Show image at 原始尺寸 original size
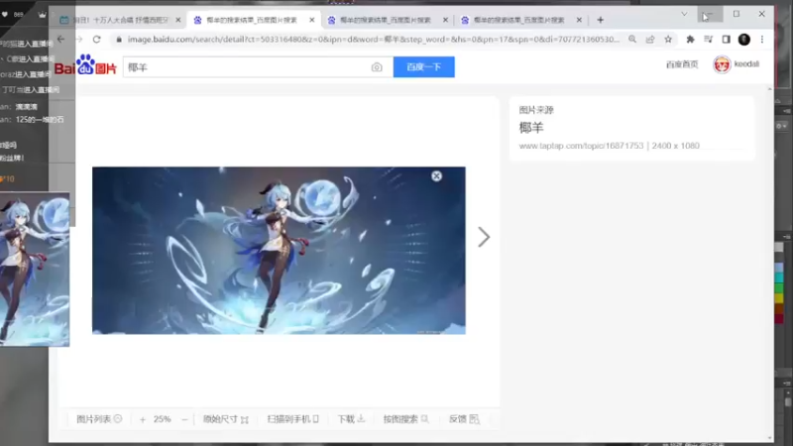The image size is (793, 446). [x=226, y=419]
